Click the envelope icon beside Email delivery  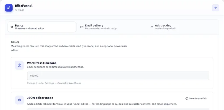tap(82, 27)
